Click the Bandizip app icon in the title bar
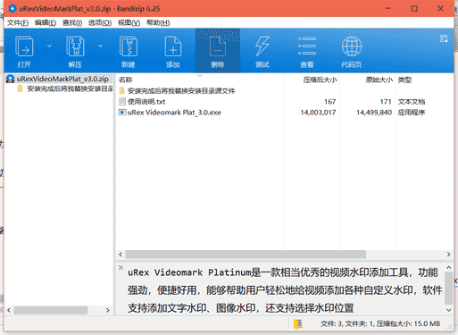 12,8
